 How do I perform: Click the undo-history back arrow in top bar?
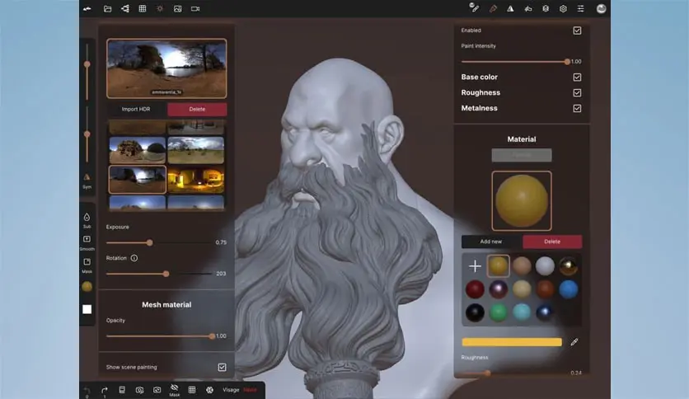pyautogui.click(x=87, y=9)
